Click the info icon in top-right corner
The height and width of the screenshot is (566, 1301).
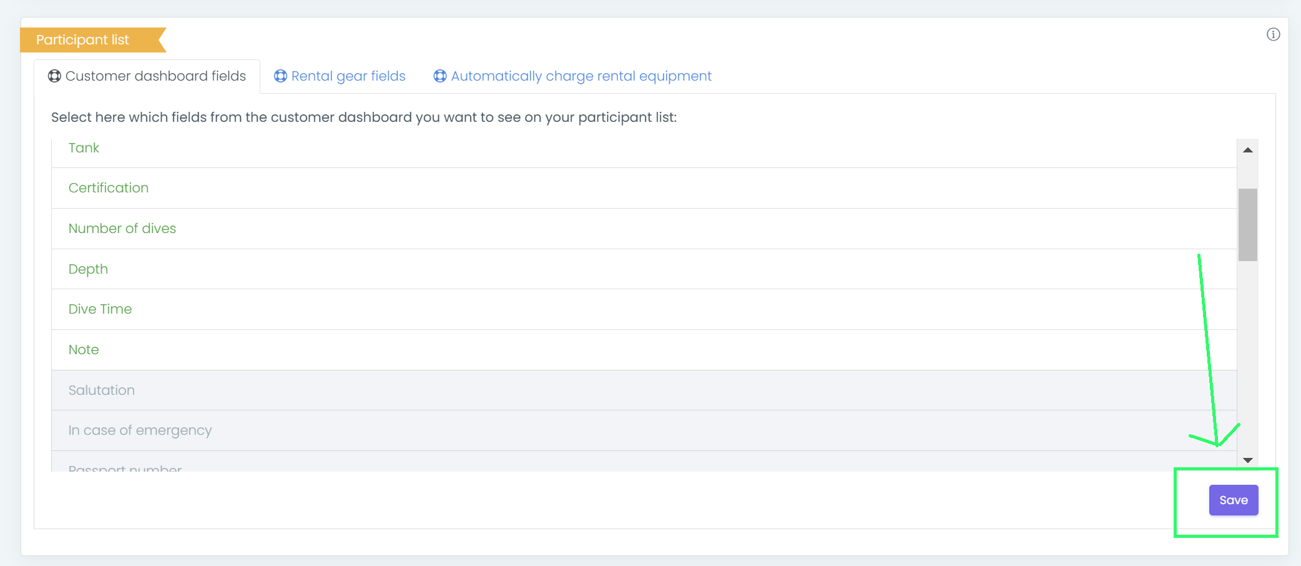[1273, 34]
